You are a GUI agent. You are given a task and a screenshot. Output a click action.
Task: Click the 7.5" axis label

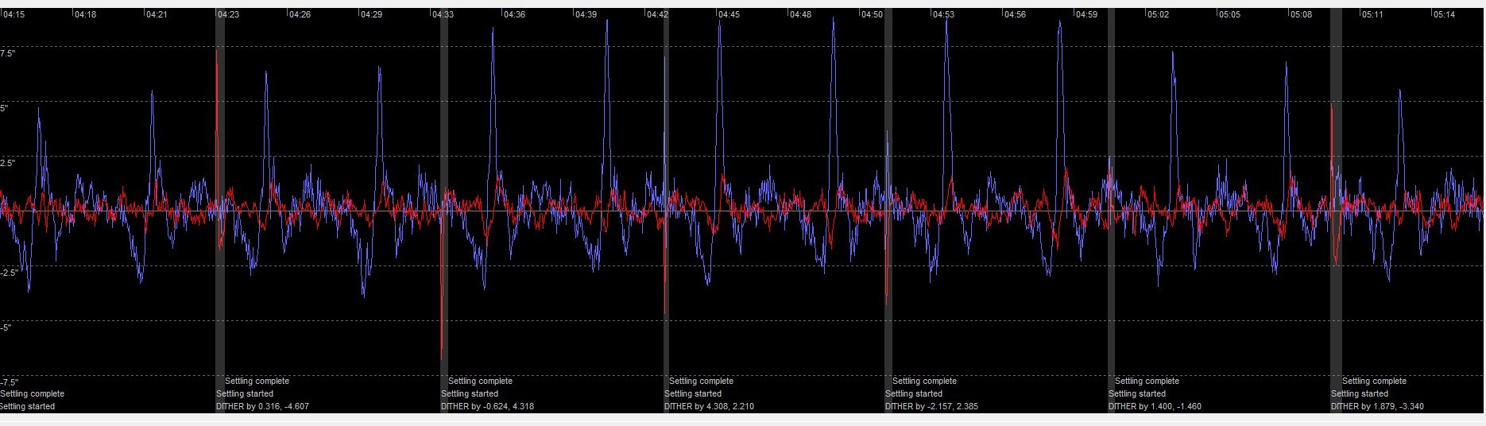tap(7, 53)
